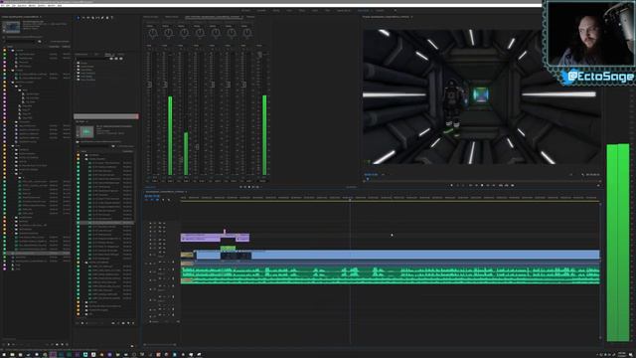Open the Program monitor playback resolution dropdown
The image size is (636, 358).
(x=570, y=175)
